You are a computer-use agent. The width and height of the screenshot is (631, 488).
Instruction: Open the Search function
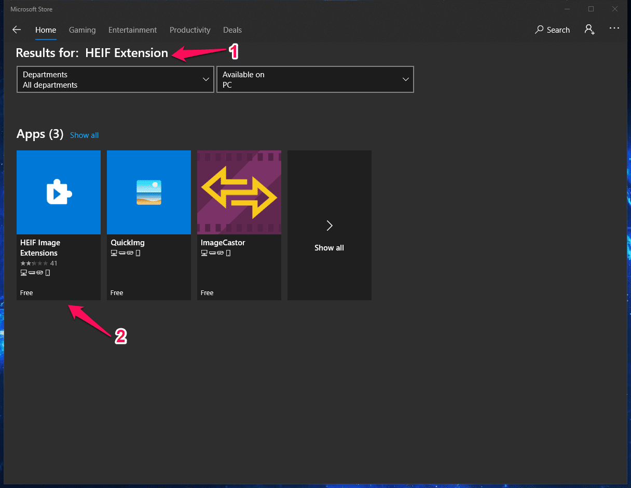(552, 30)
